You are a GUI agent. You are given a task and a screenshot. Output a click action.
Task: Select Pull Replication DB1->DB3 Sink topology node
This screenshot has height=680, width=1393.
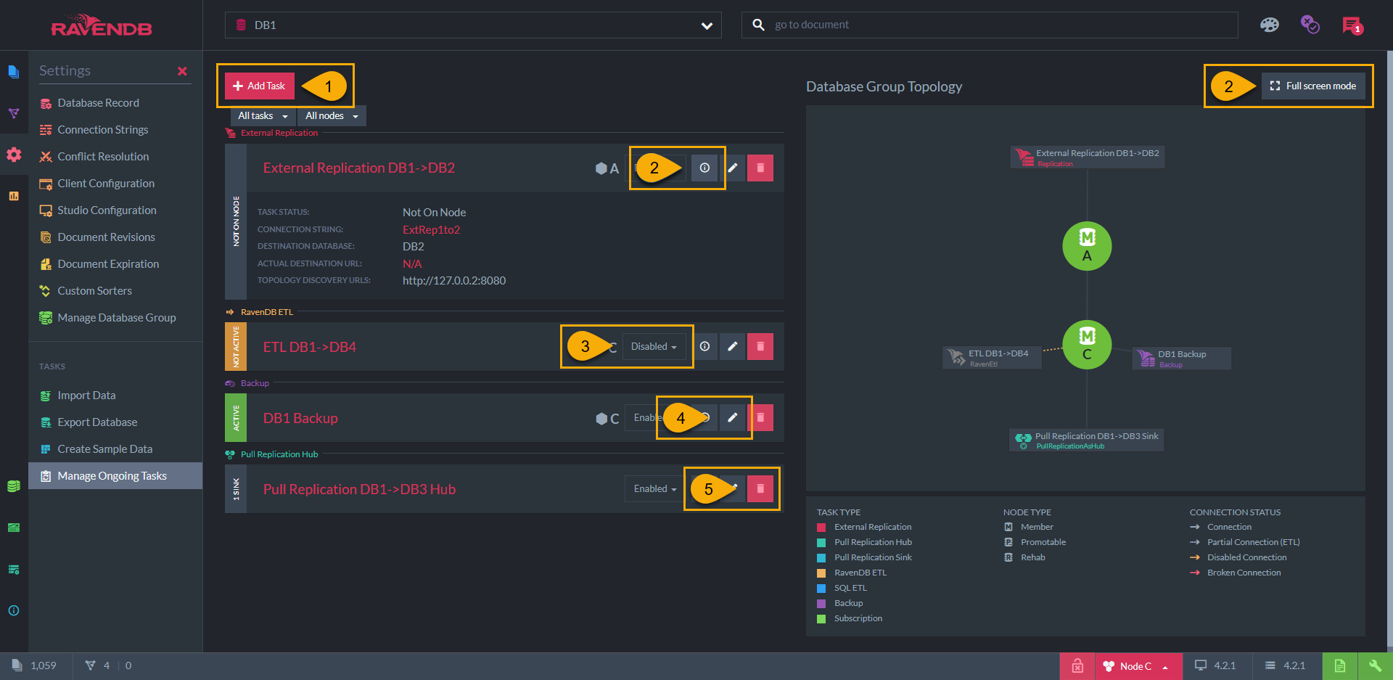(x=1086, y=441)
